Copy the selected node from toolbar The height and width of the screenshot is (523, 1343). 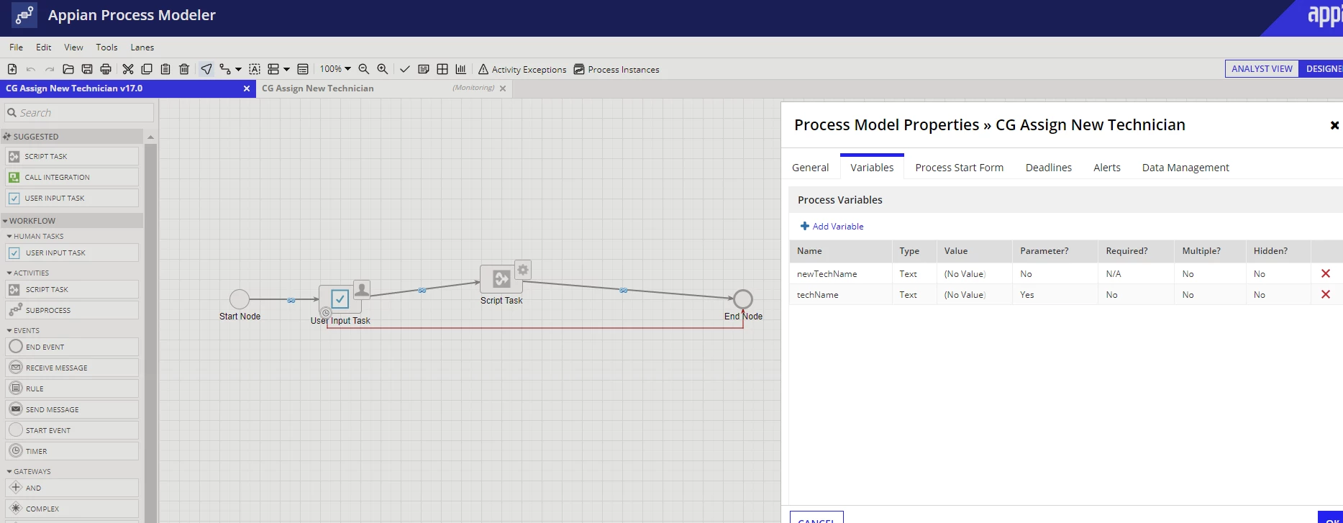tap(147, 69)
